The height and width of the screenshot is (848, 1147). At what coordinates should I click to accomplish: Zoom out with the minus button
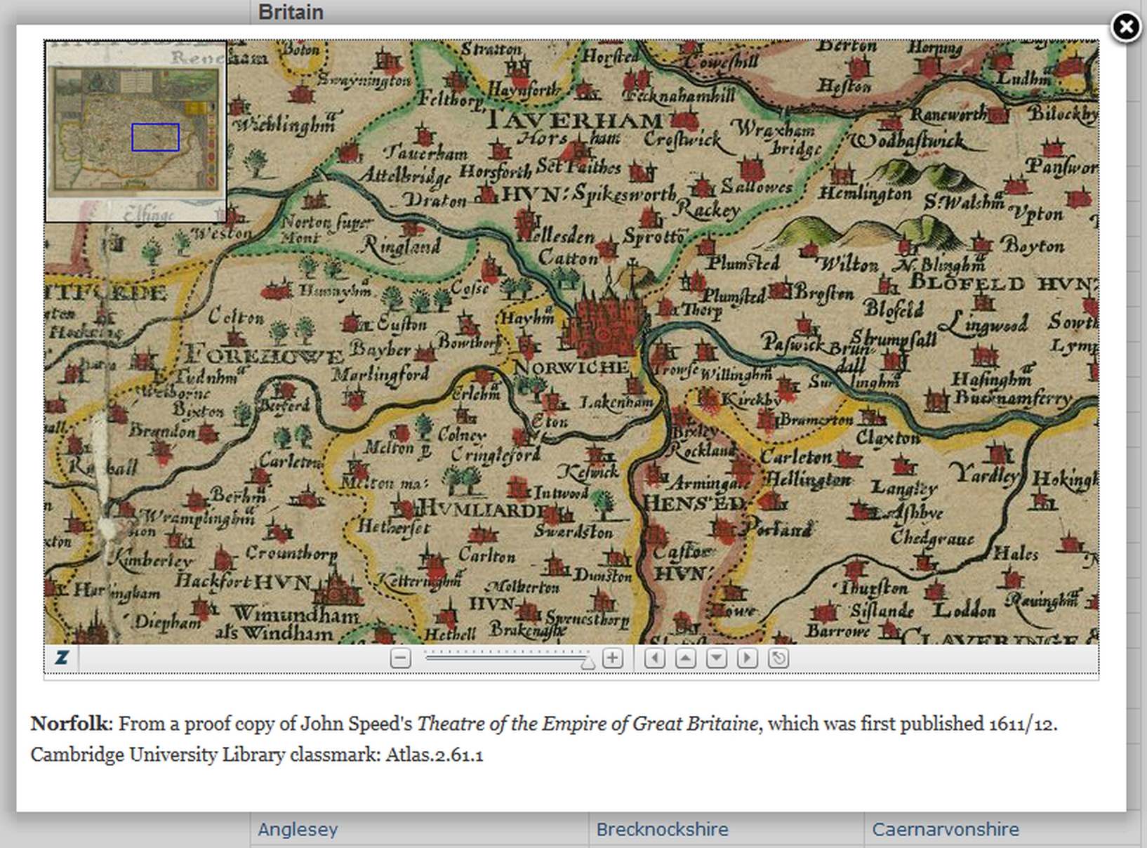400,658
